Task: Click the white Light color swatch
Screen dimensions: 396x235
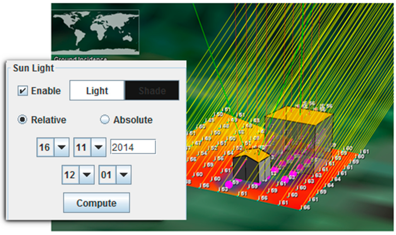Action: pyautogui.click(x=97, y=91)
